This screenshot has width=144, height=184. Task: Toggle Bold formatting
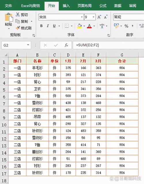click(41, 26)
